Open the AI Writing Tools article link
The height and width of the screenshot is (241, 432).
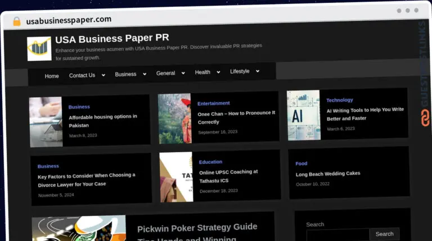click(x=365, y=114)
